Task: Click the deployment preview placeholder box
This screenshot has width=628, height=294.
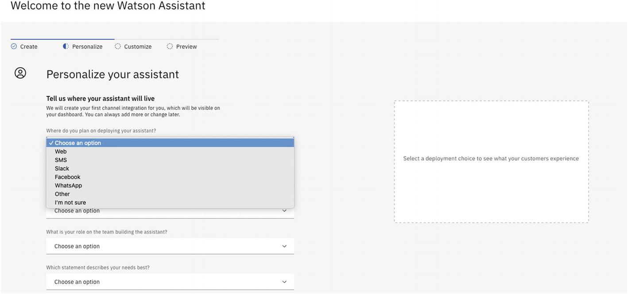Action: tap(491, 162)
